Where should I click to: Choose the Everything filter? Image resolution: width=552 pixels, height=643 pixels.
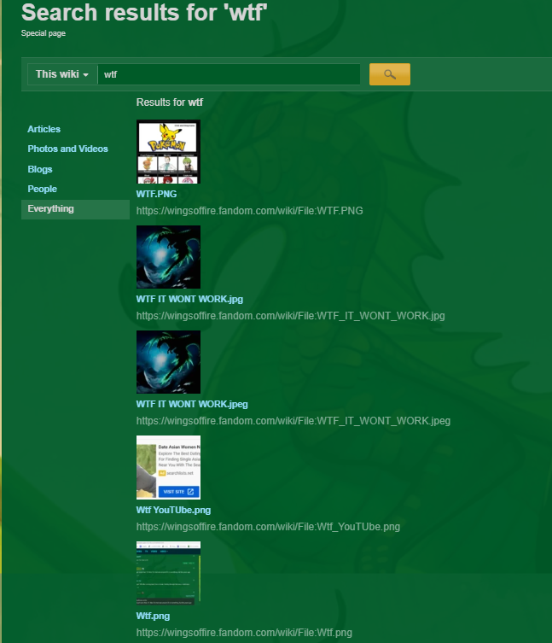(50, 208)
